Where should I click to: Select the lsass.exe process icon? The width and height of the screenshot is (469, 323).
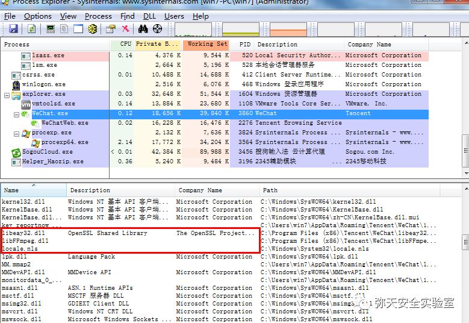pos(26,56)
